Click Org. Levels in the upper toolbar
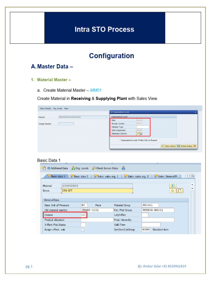The image size is (211, 281). pos(58,108)
